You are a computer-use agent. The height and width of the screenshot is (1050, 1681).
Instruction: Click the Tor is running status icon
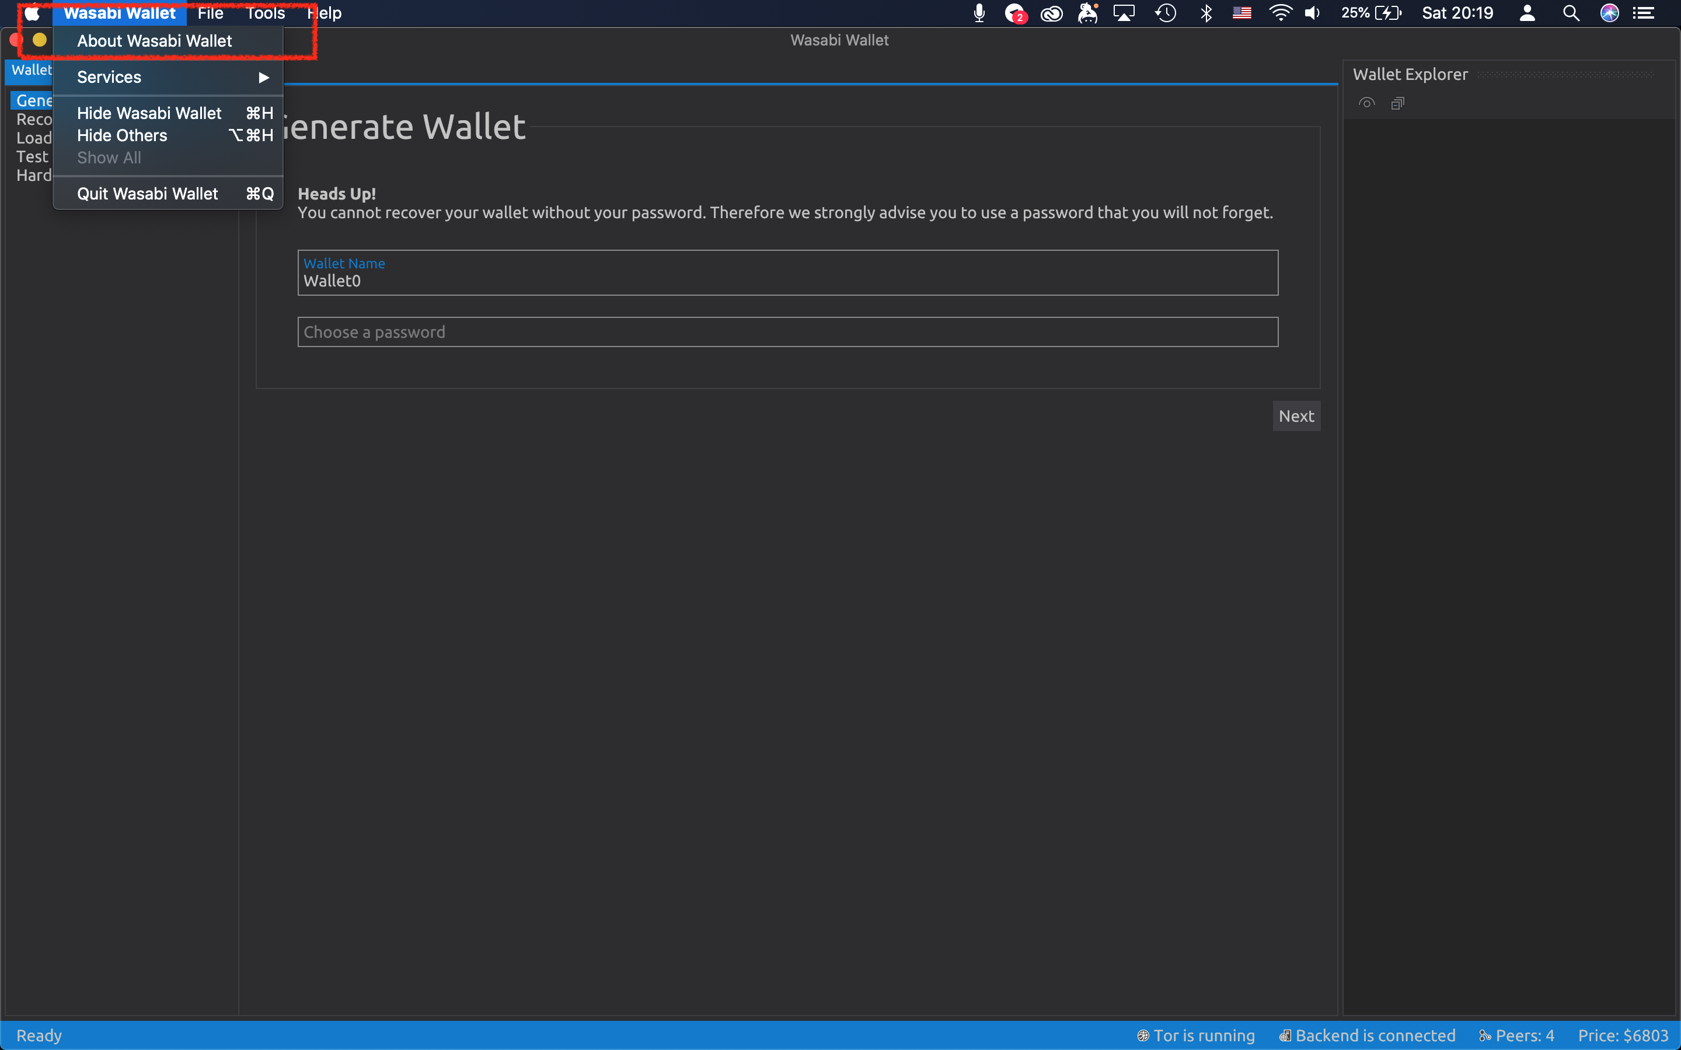[1143, 1035]
